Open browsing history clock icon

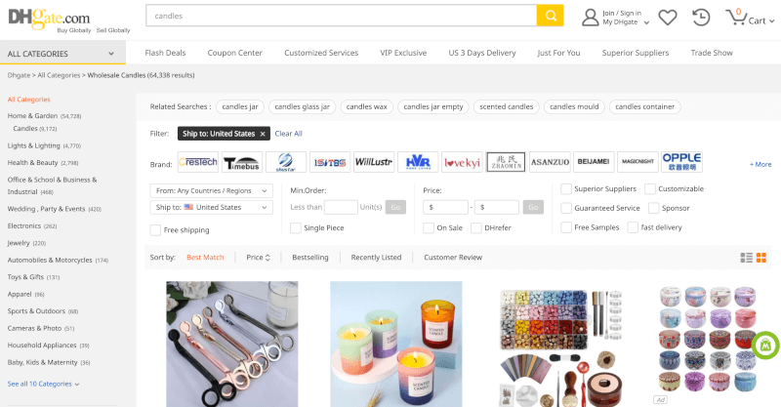point(701,17)
